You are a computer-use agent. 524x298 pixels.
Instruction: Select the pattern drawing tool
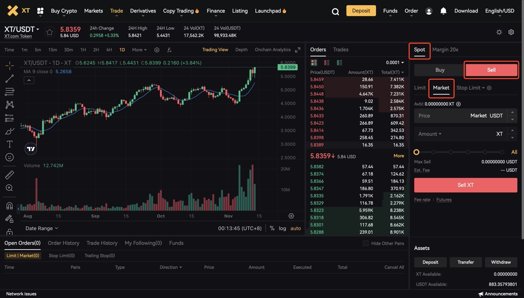(9, 105)
